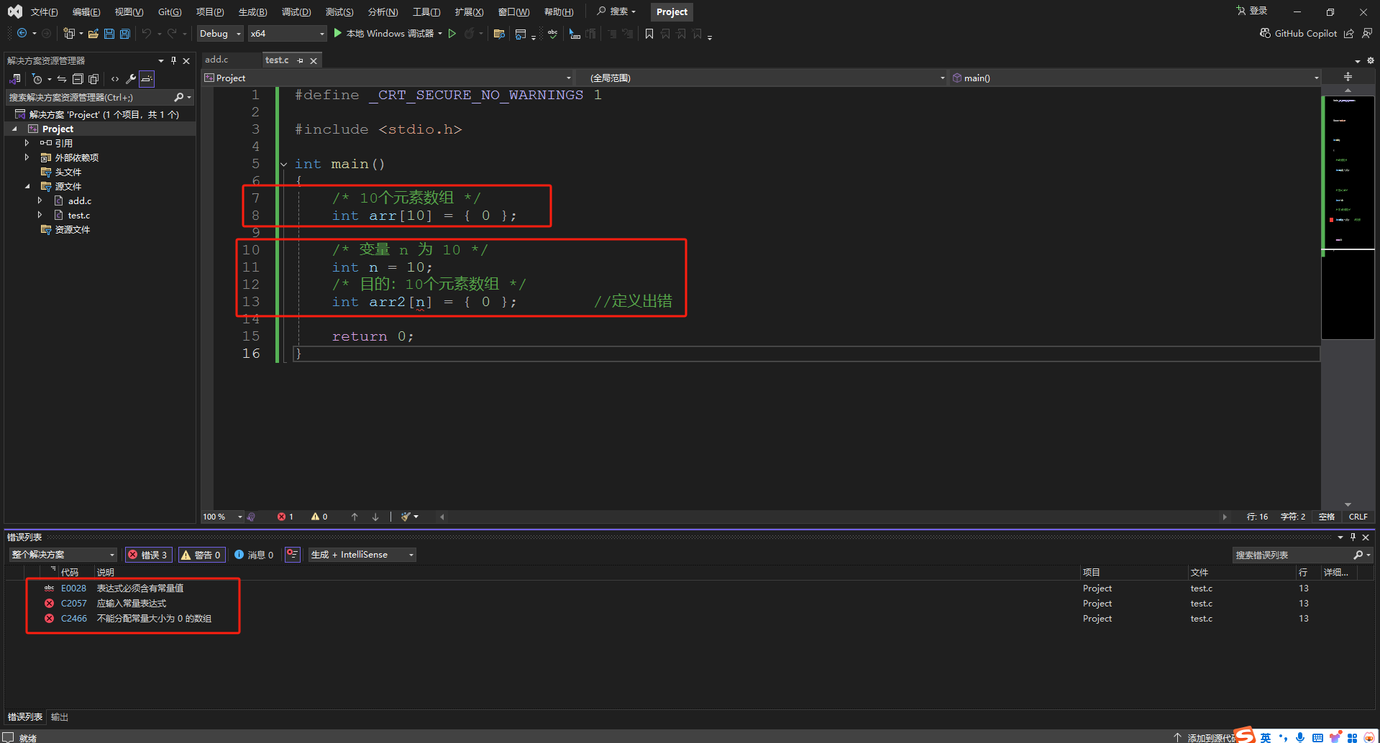
Task: Open the 文件(F) menu
Action: (x=44, y=12)
